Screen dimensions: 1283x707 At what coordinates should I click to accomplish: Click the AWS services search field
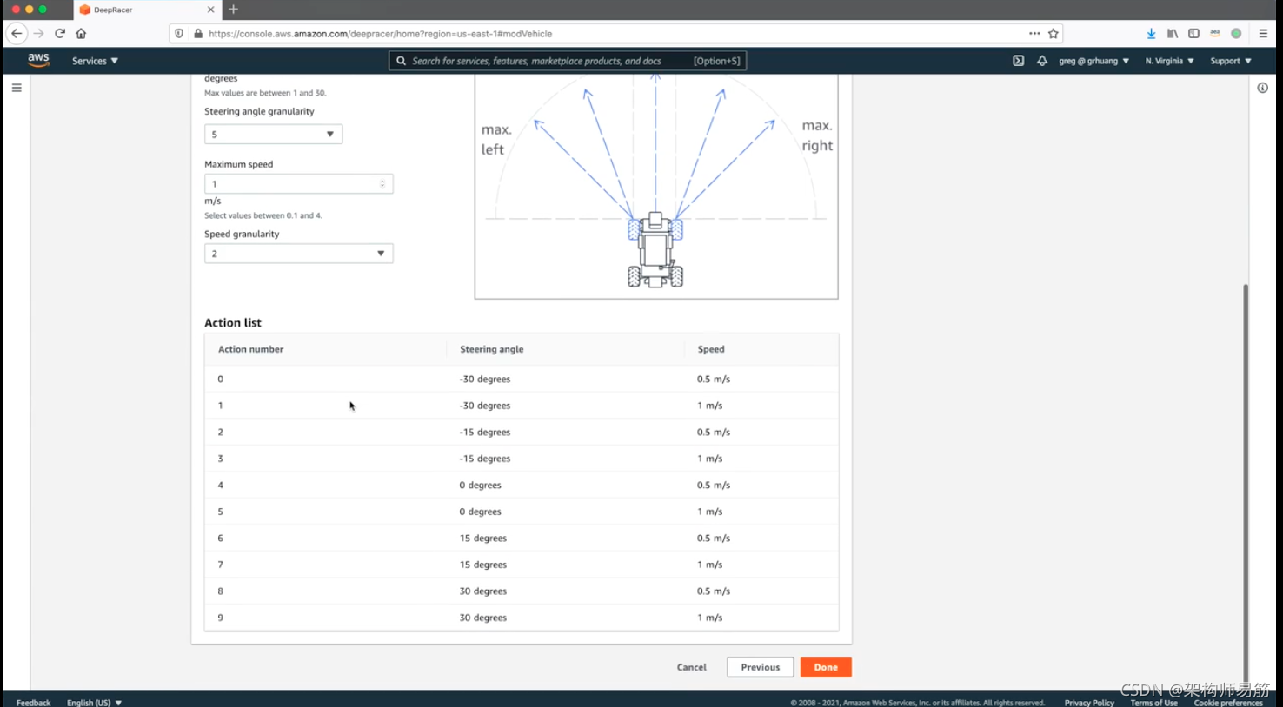pyautogui.click(x=567, y=61)
